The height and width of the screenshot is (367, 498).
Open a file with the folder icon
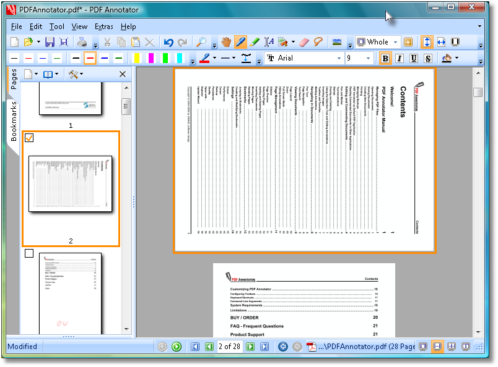(x=28, y=42)
